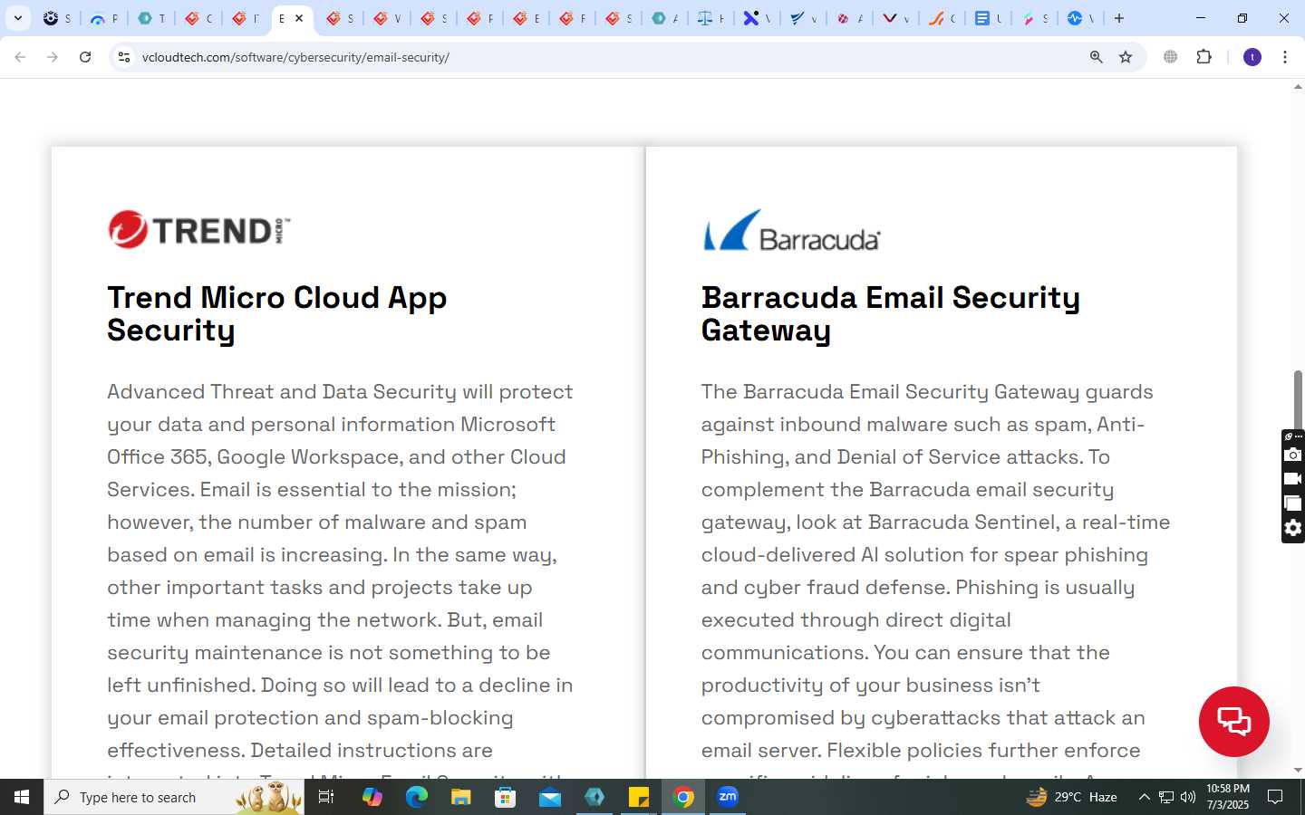Click the scrollbar up arrow
The height and width of the screenshot is (815, 1305).
1298,87
